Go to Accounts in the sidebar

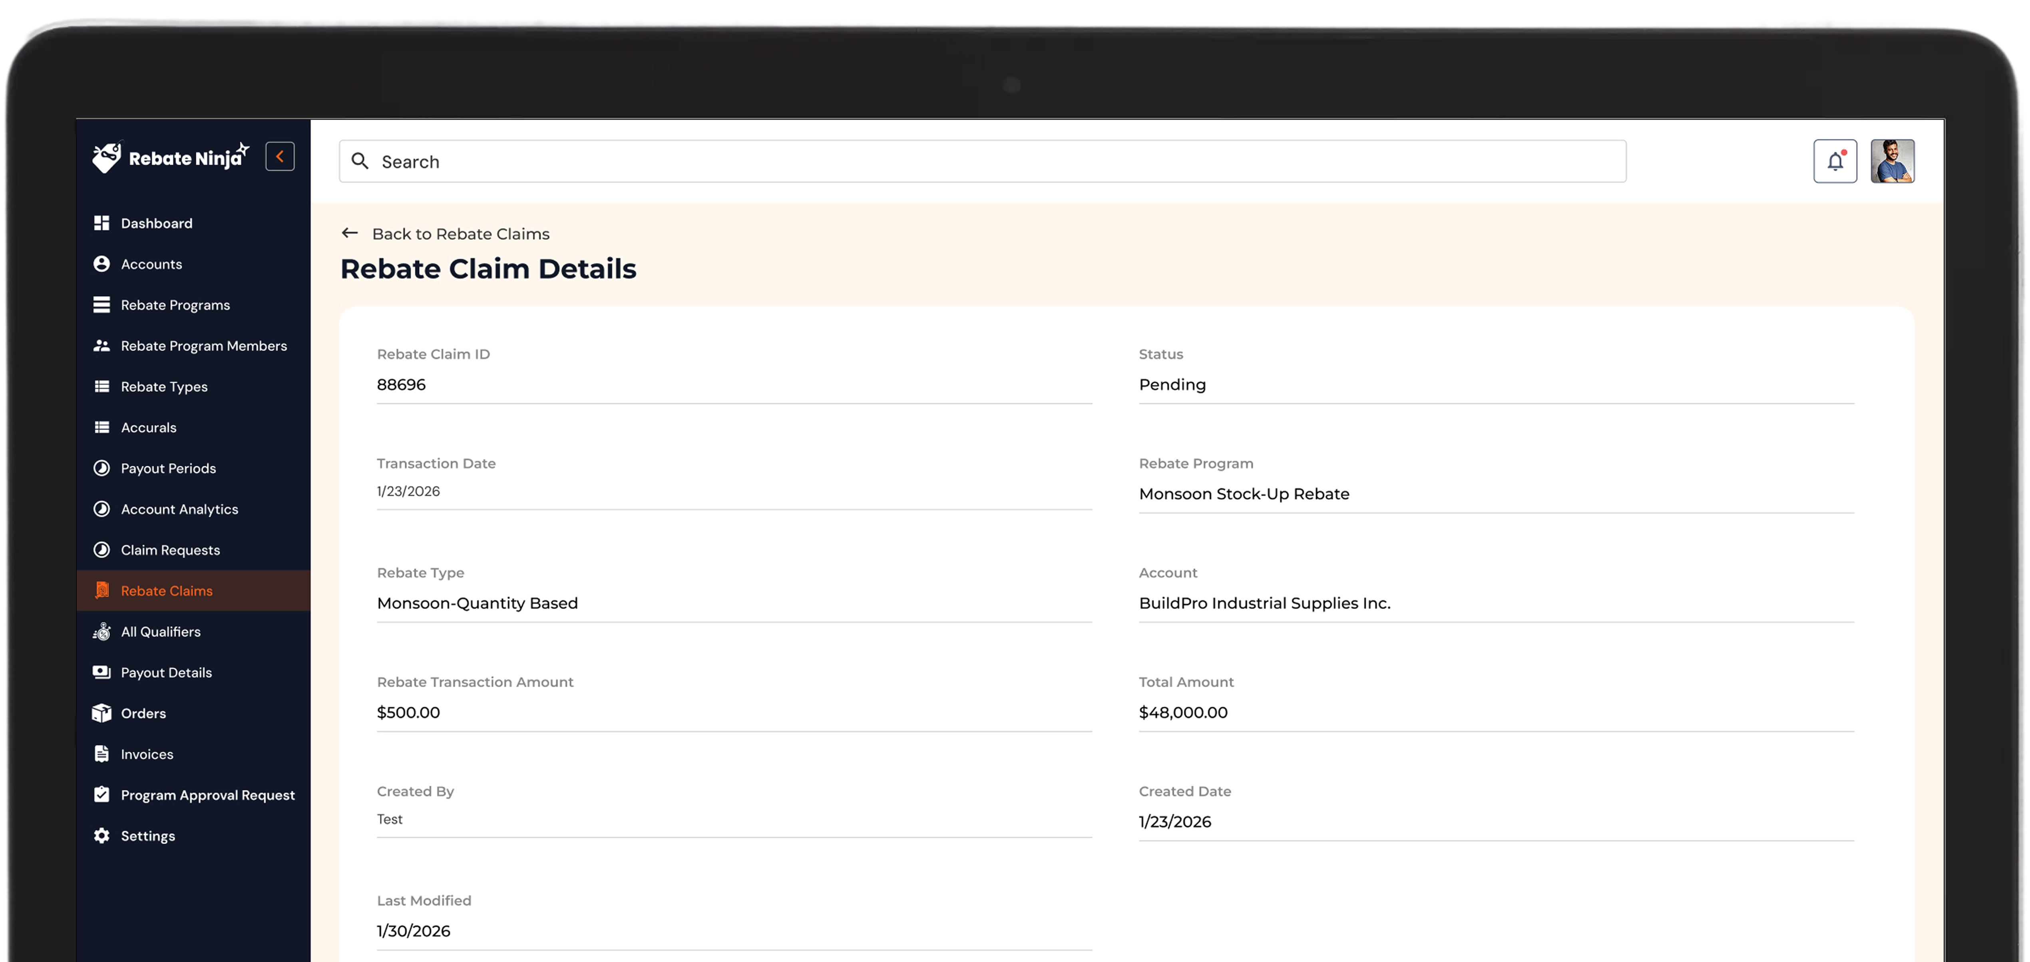tap(194, 264)
